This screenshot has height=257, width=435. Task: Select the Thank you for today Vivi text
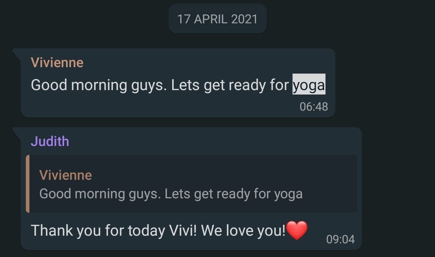[x=114, y=230]
